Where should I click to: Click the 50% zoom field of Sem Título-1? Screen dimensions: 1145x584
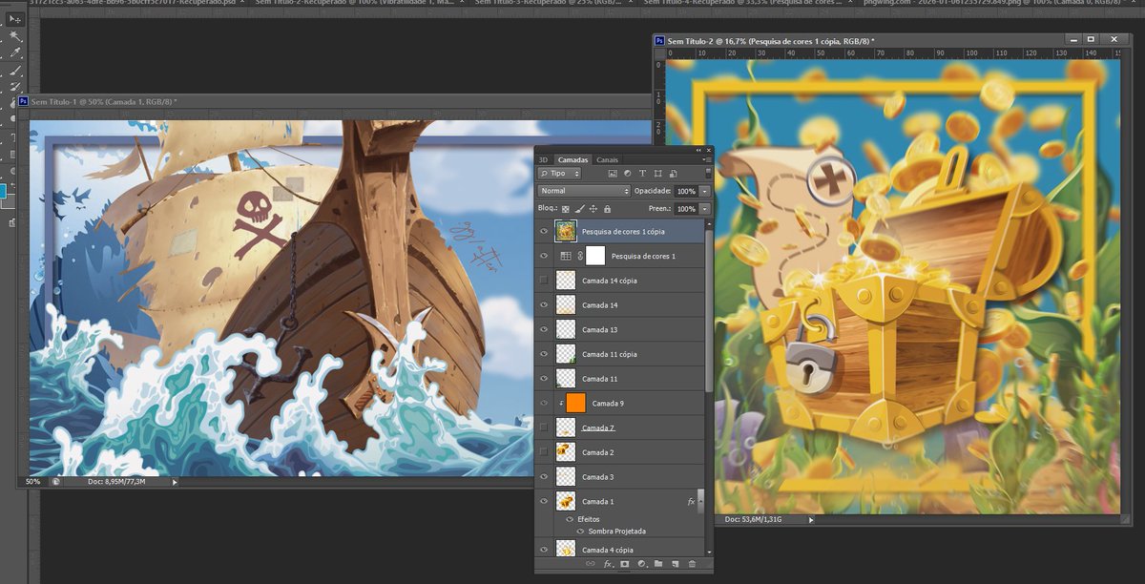point(33,482)
